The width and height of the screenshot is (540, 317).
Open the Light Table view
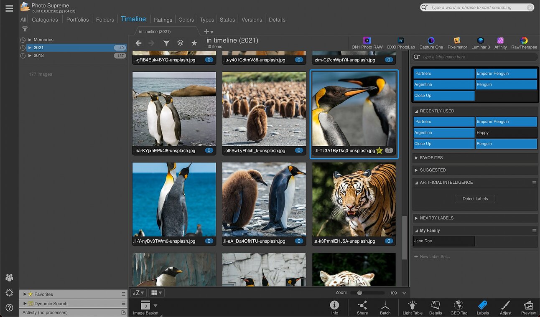pyautogui.click(x=413, y=307)
